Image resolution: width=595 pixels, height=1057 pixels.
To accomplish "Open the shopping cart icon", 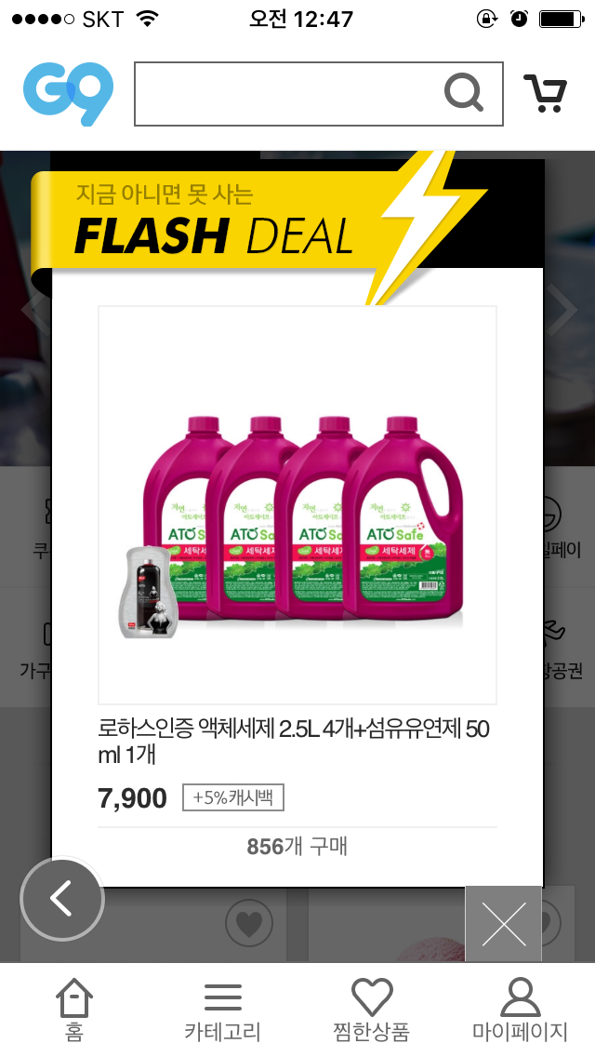I will [x=546, y=93].
